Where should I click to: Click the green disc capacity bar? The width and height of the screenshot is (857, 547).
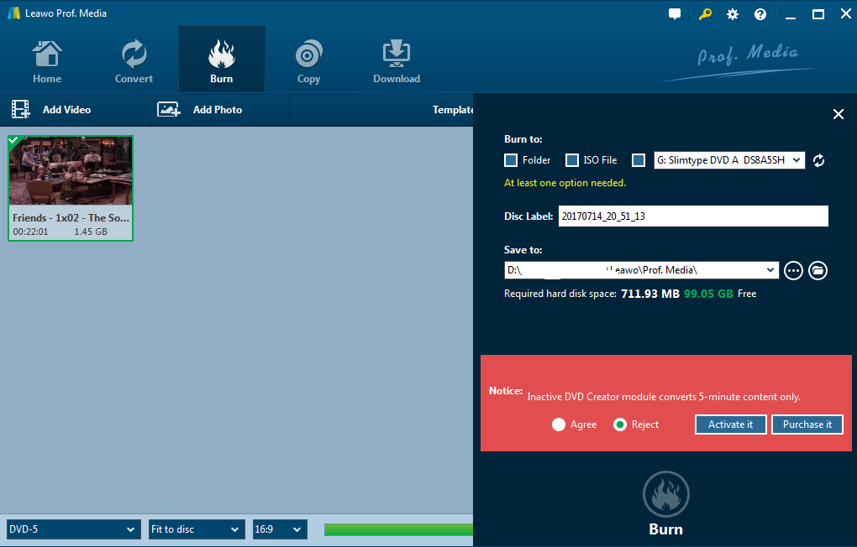[398, 529]
